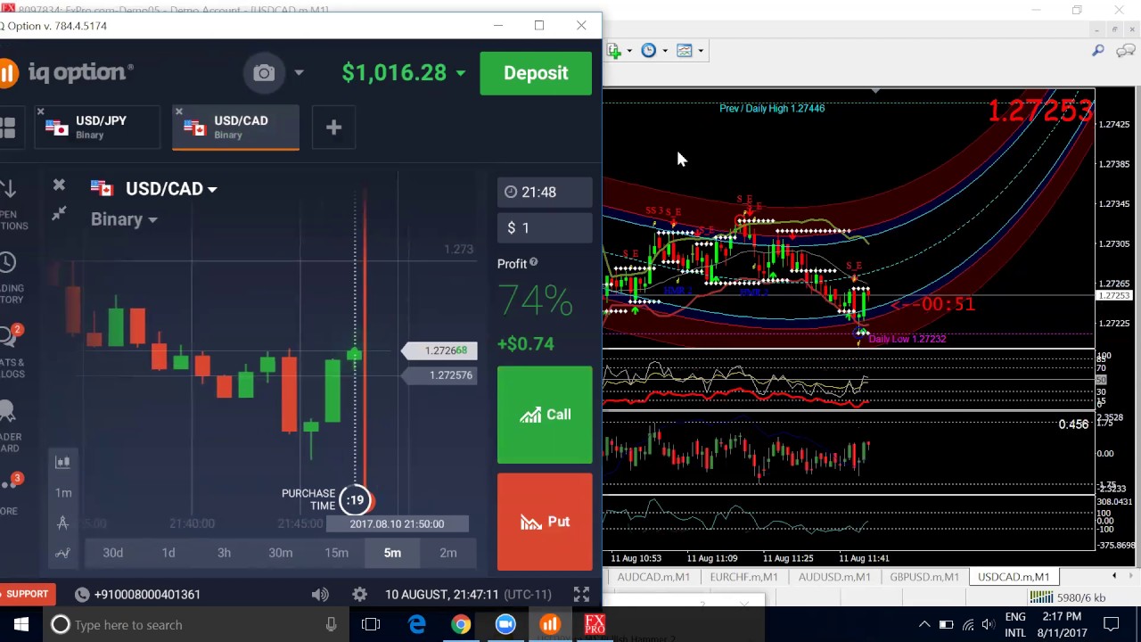Click the Profit help question-mark icon
This screenshot has height=642, width=1141.
click(x=533, y=263)
